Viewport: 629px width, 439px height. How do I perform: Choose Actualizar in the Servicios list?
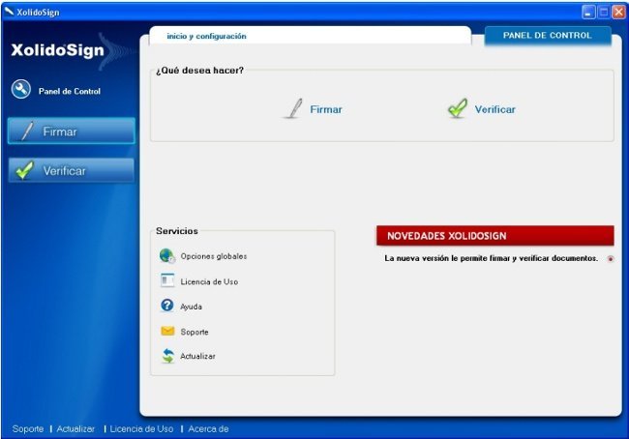coord(197,356)
